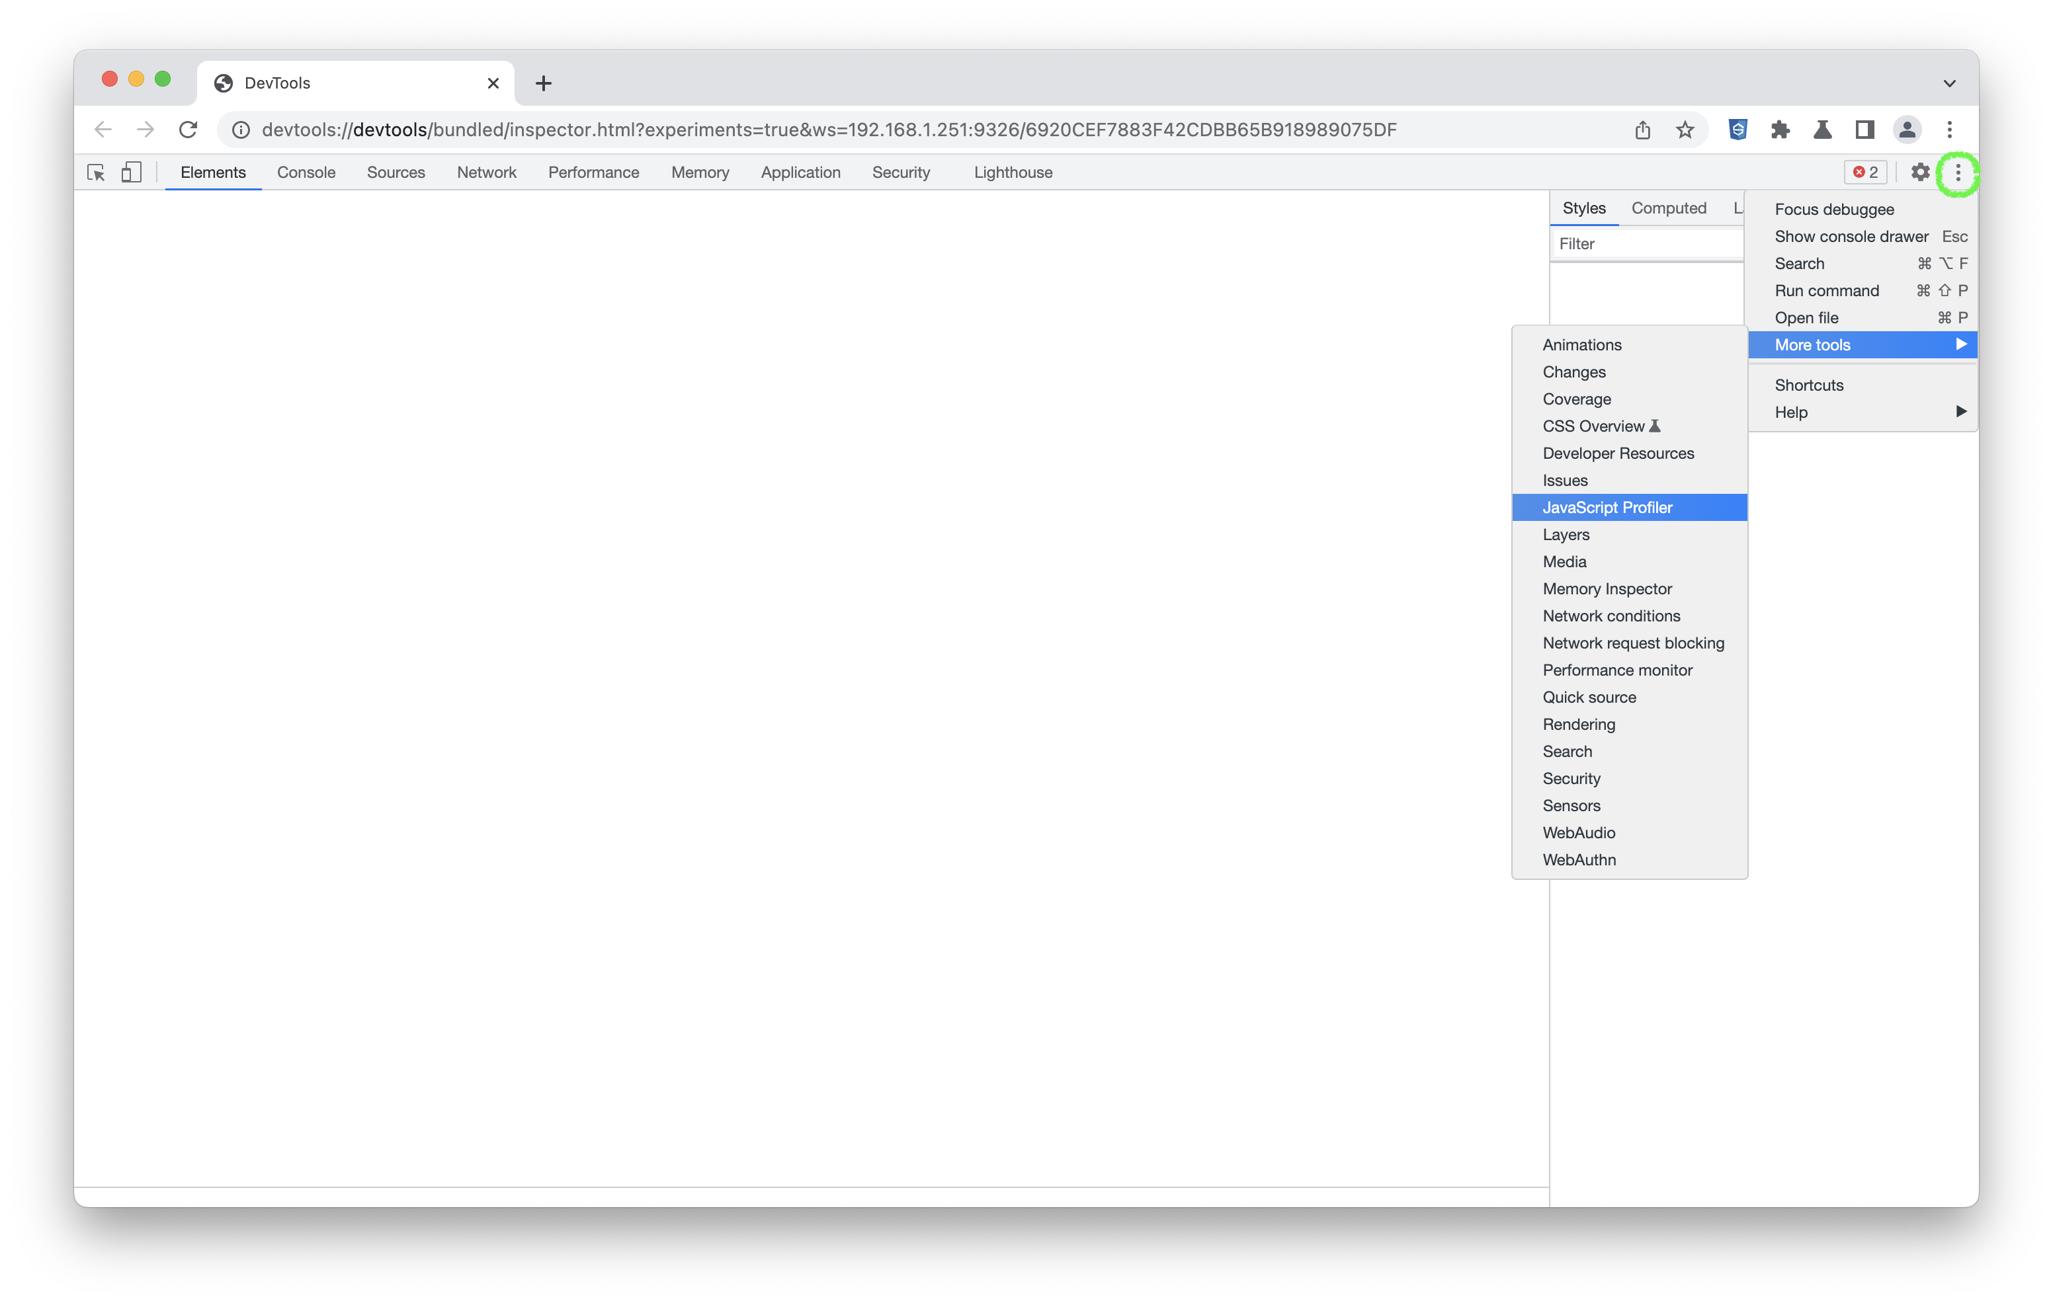
Task: Select JavaScript Profiler from More tools
Action: coord(1607,508)
